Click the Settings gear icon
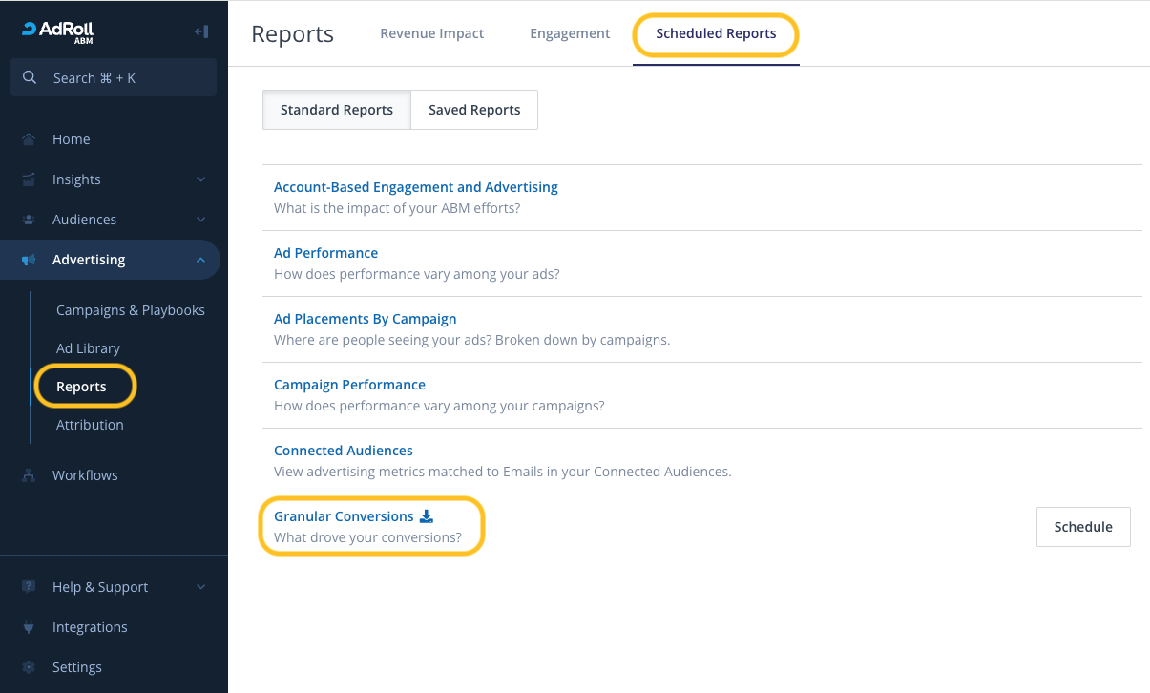 (x=29, y=667)
